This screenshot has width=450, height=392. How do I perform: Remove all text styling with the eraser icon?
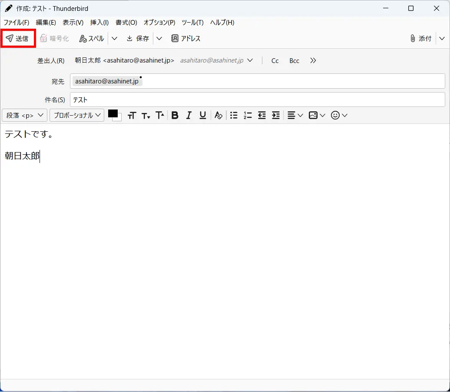tap(218, 115)
